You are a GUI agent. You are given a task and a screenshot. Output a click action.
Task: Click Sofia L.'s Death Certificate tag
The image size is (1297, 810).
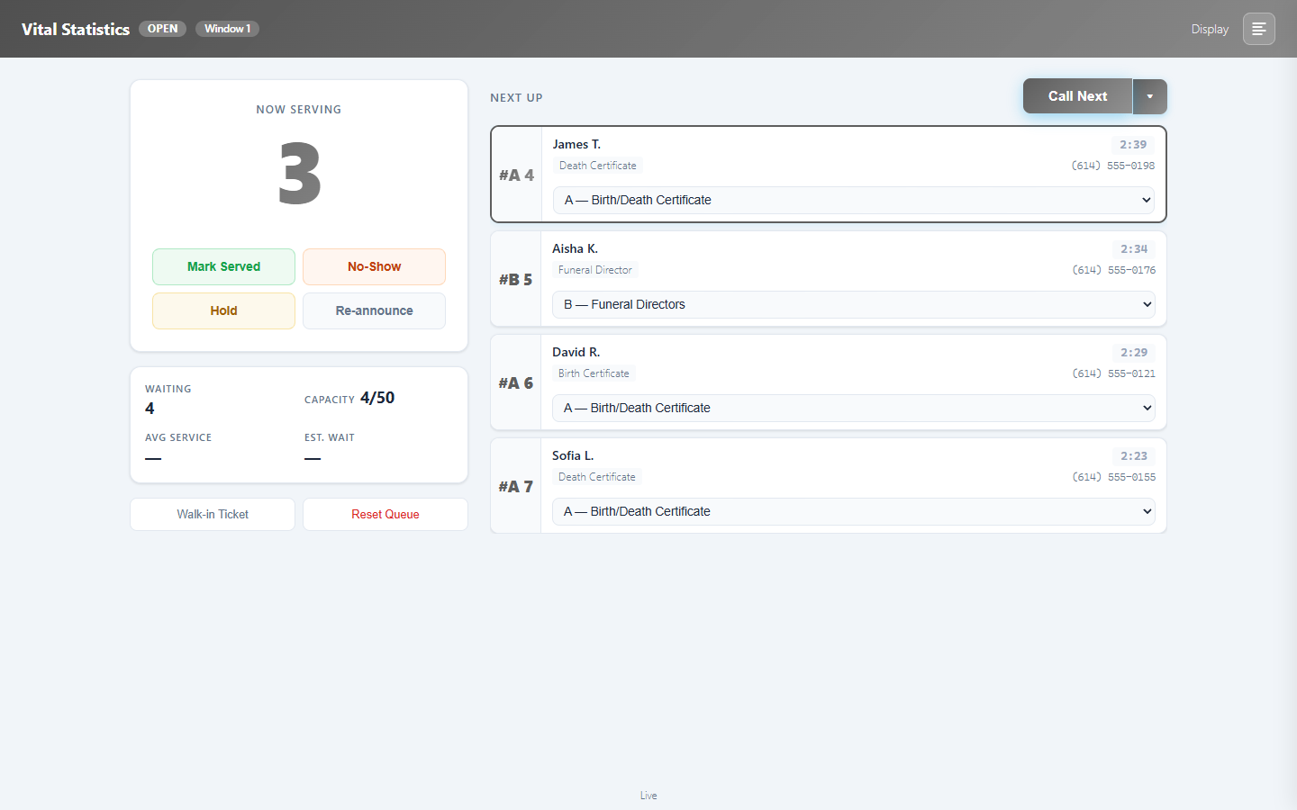click(597, 477)
